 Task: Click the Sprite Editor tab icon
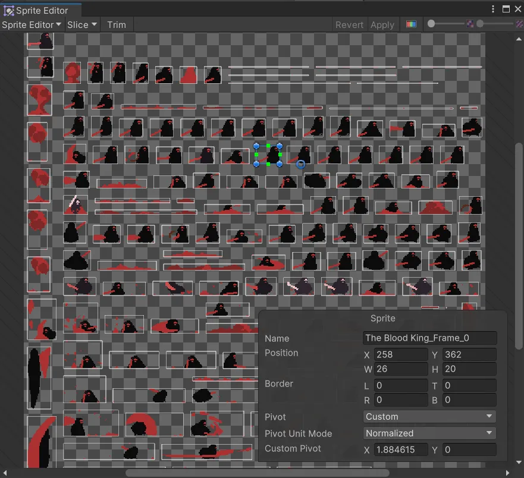click(9, 11)
